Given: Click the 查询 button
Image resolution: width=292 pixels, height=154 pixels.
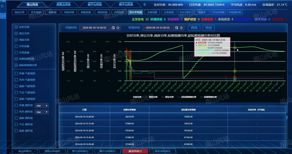Looking at the screenshot, I should click(x=194, y=28).
